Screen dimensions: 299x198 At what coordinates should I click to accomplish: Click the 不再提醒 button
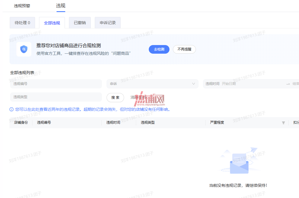pos(184,49)
